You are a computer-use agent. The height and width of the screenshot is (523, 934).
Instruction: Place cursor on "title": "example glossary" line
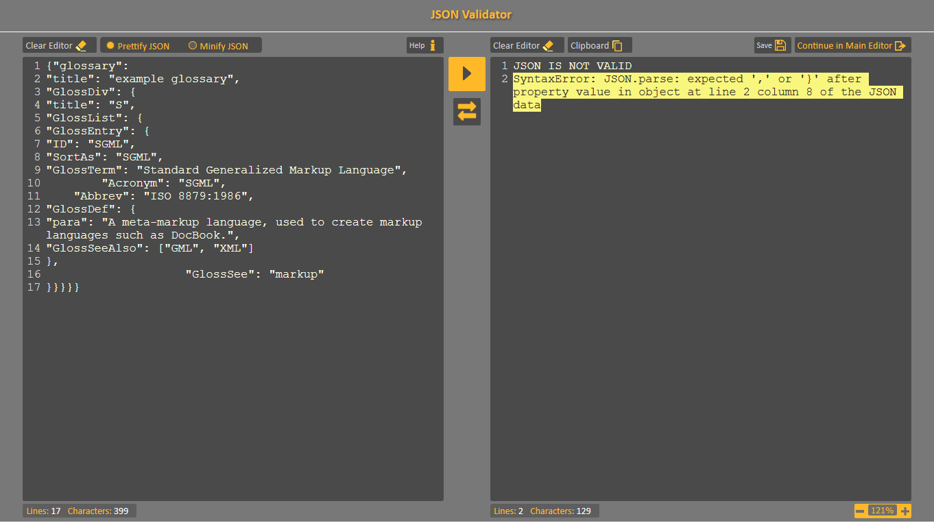tap(143, 79)
